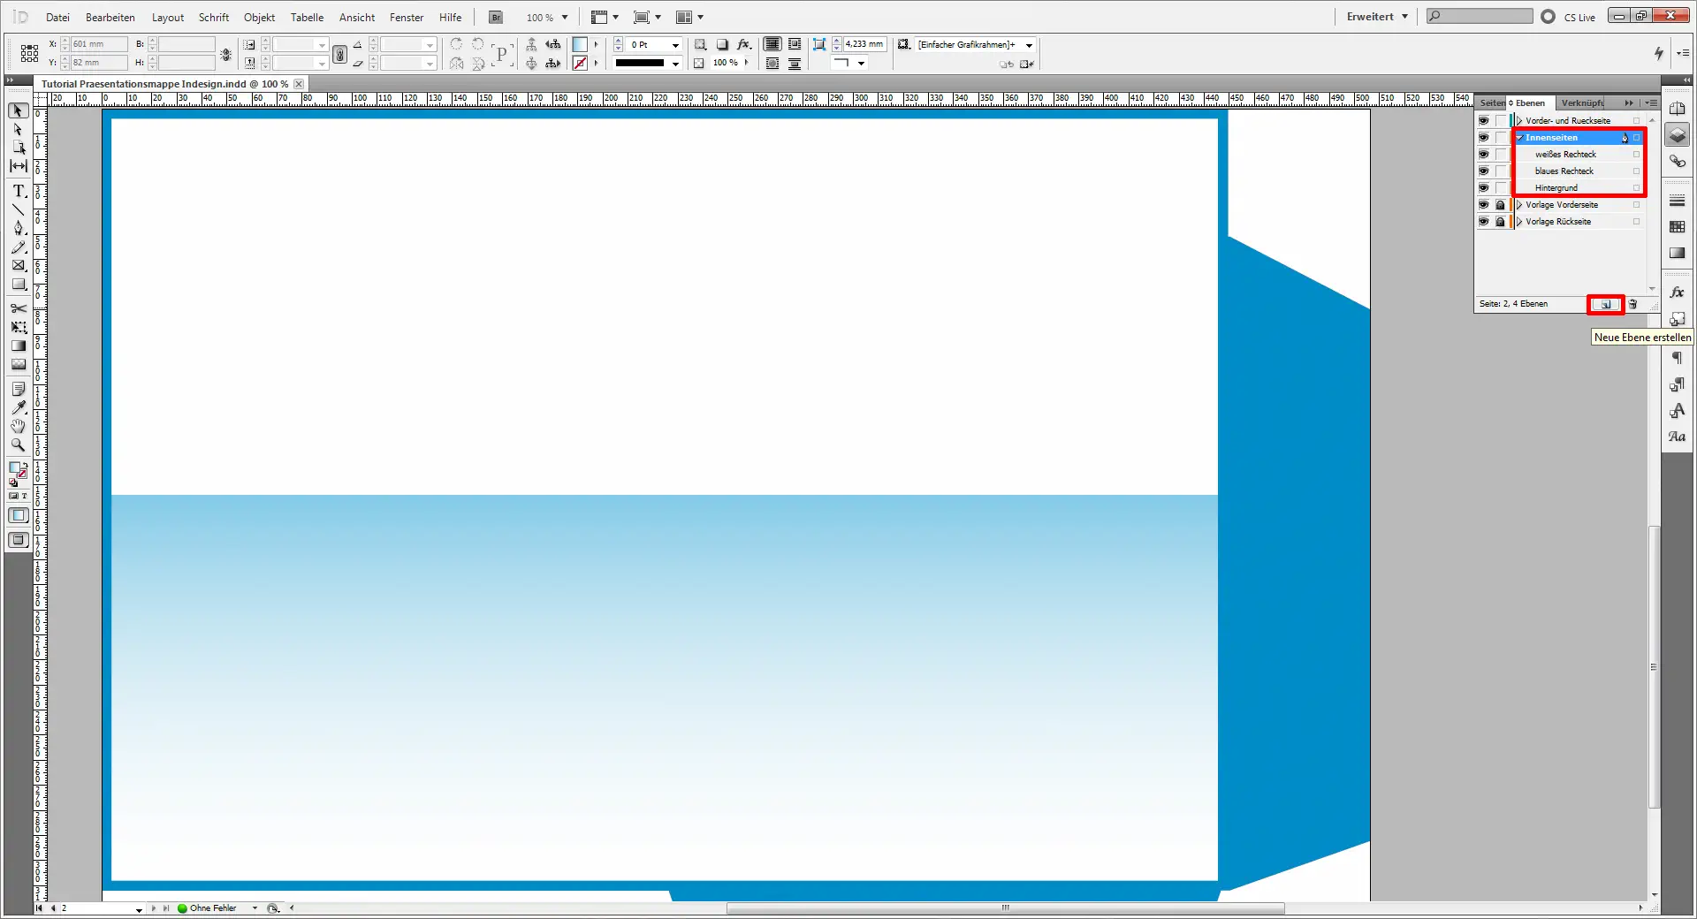Activate the Scissors tool
The height and width of the screenshot is (919, 1697).
pyautogui.click(x=18, y=308)
